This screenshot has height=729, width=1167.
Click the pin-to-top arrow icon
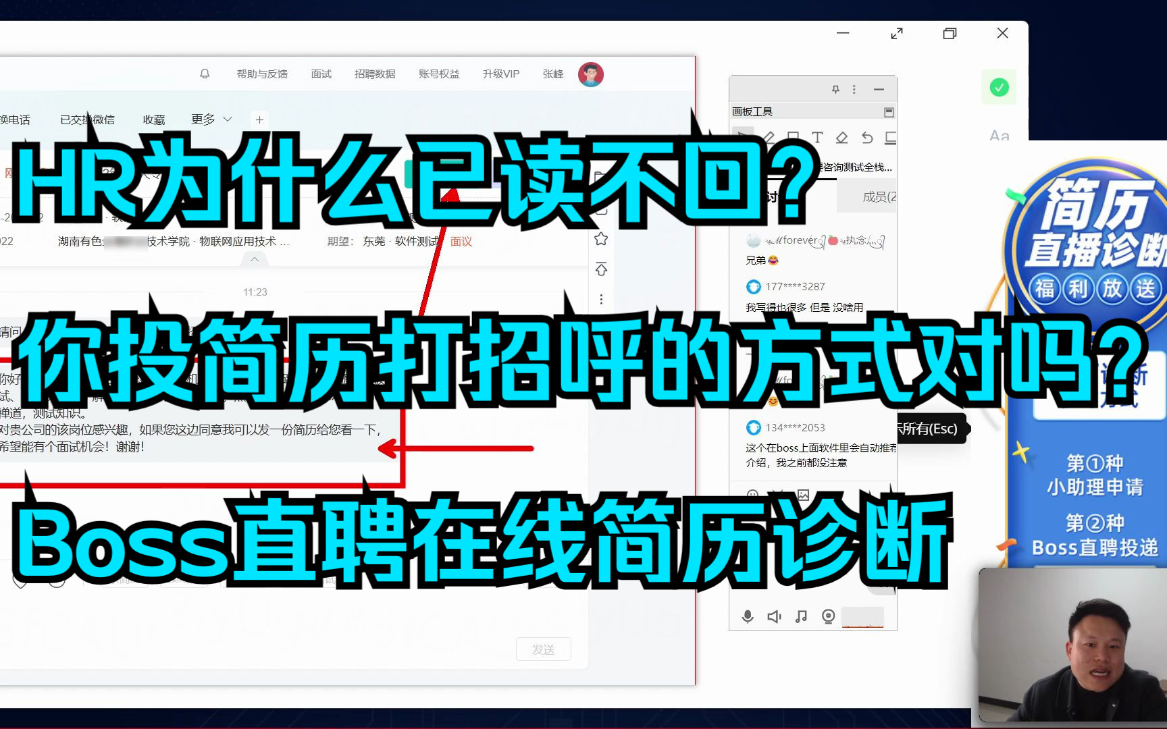tap(601, 269)
